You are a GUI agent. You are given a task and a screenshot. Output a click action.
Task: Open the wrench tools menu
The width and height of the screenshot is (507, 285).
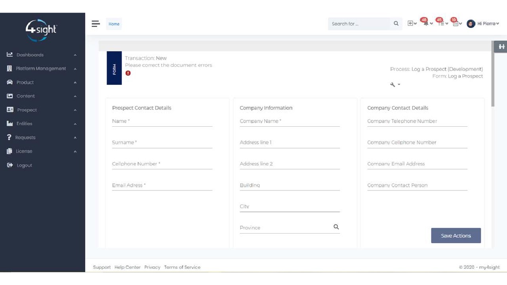395,85
